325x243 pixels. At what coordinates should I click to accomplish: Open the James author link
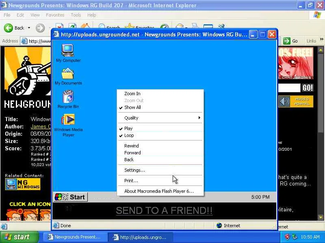click(x=41, y=126)
